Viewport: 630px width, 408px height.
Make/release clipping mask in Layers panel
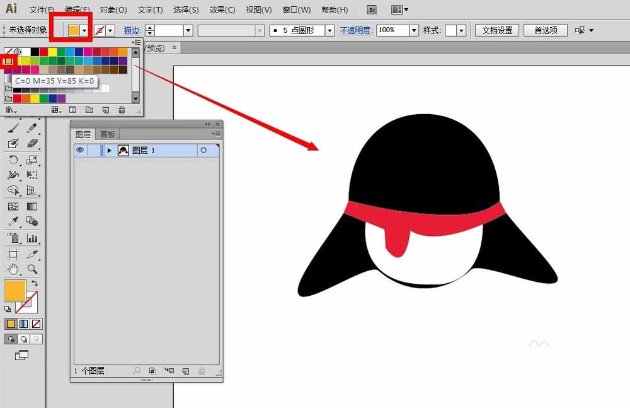click(x=152, y=371)
